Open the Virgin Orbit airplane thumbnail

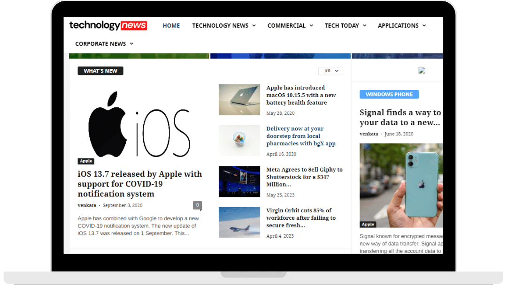[x=239, y=222]
